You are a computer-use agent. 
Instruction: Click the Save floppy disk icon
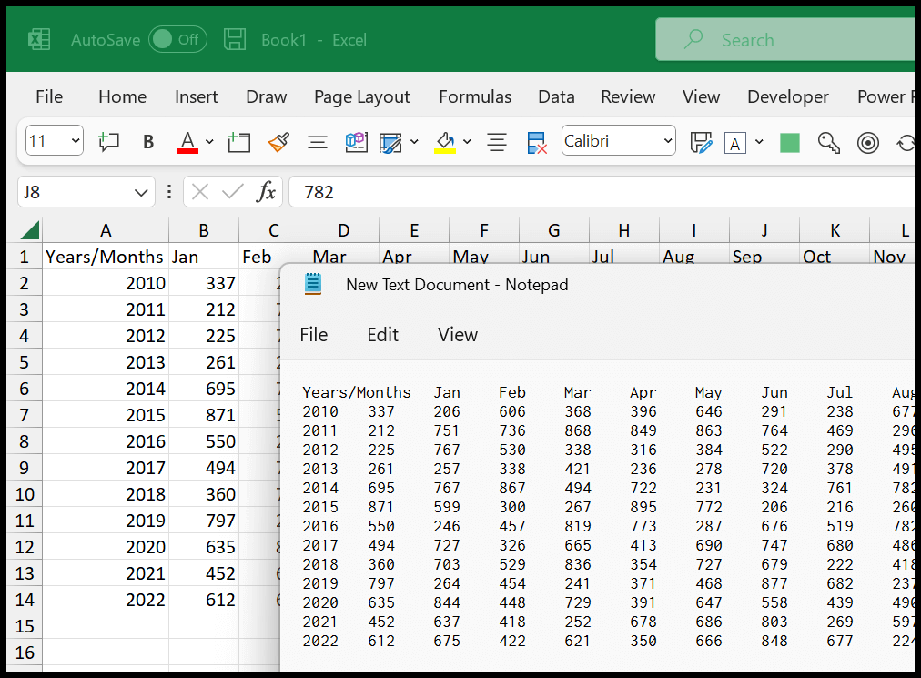235,39
